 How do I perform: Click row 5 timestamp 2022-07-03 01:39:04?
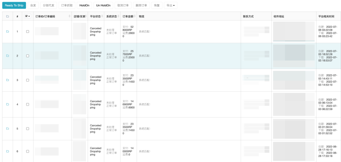pyautogui.click(x=328, y=125)
